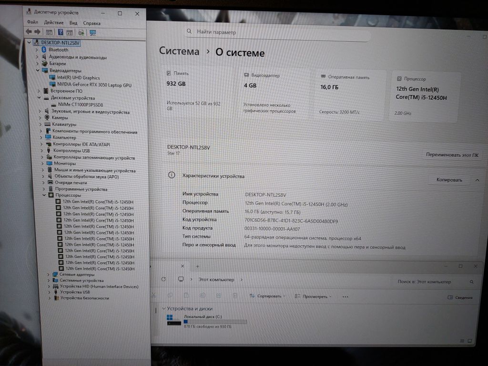
Task: Click the Копировать button
Action: (449, 180)
